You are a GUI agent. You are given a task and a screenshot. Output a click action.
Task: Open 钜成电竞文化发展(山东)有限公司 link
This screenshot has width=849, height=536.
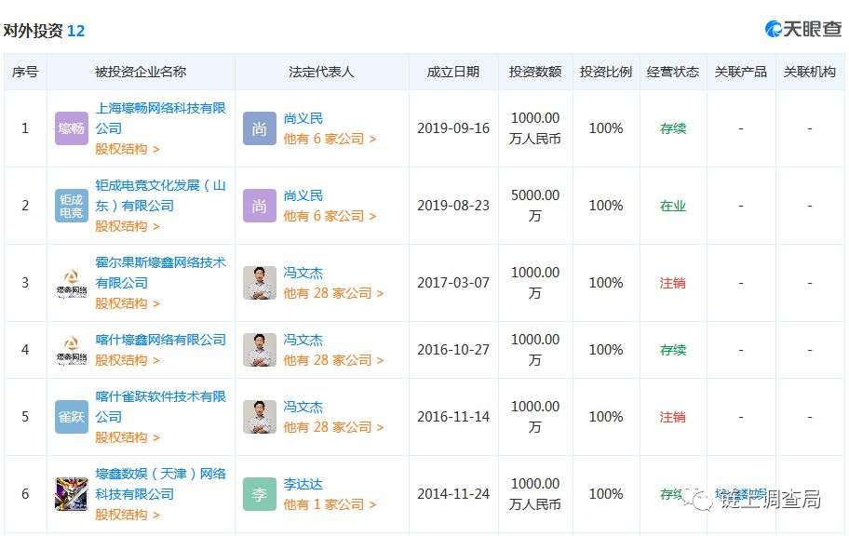[160, 195]
